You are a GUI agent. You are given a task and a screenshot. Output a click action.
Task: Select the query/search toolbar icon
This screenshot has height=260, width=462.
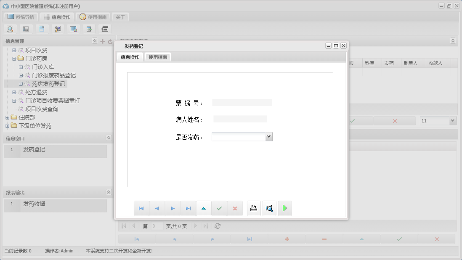pyautogui.click(x=10, y=29)
